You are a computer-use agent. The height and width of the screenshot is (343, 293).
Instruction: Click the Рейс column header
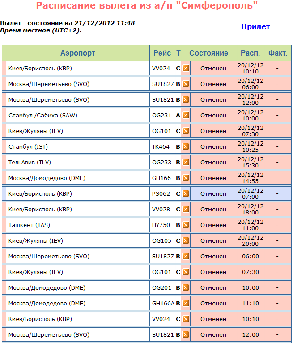point(162,53)
